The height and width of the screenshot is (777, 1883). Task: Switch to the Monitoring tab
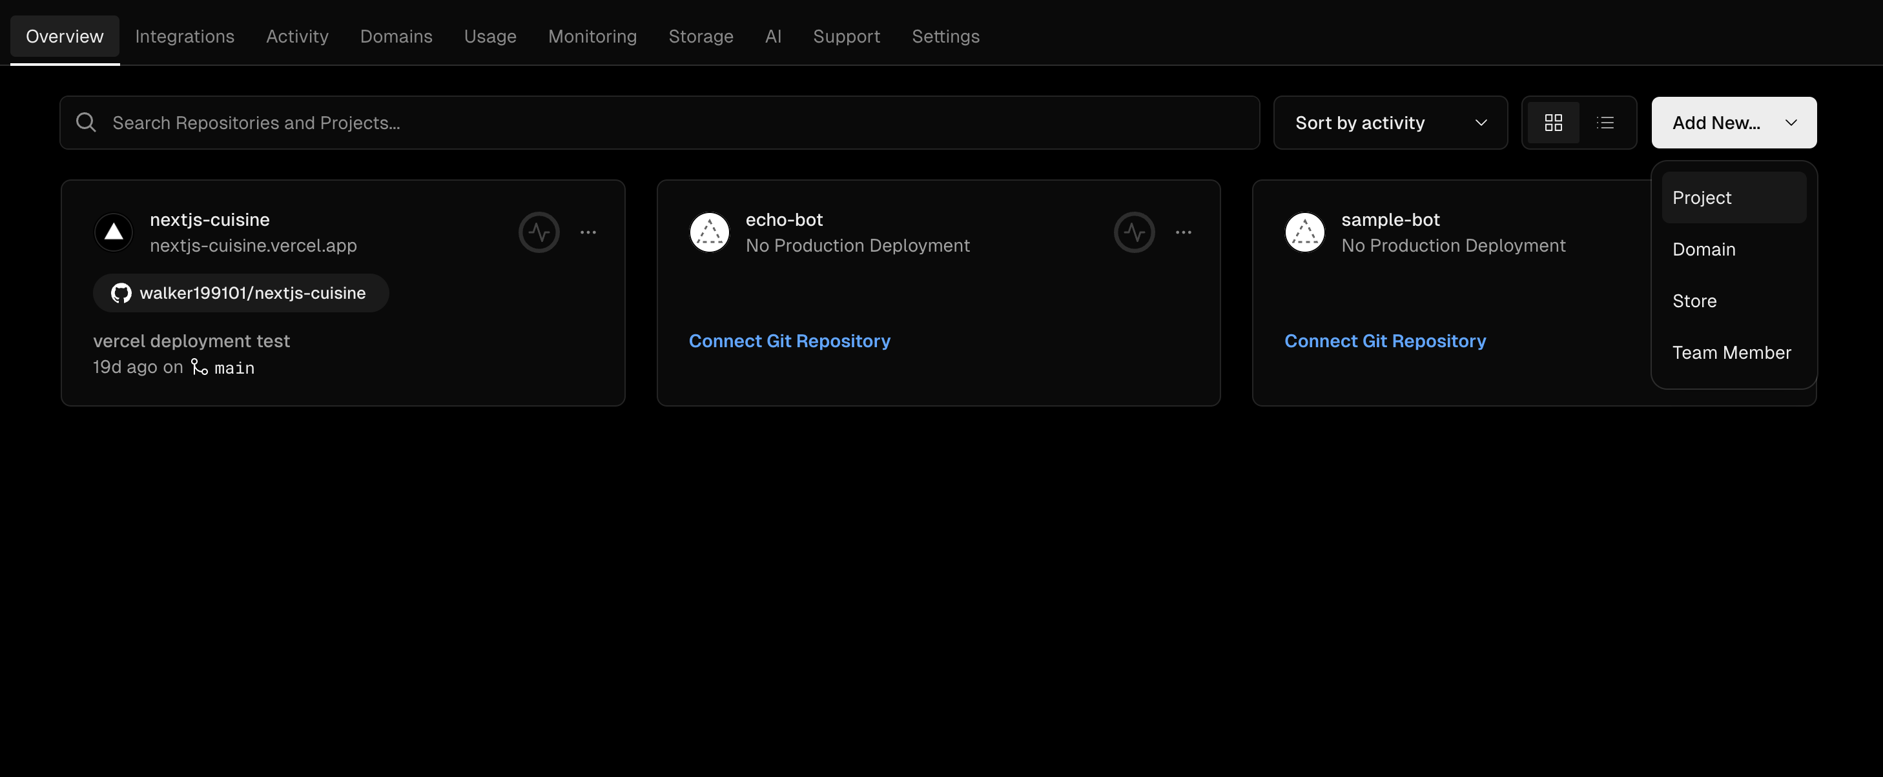[592, 35]
